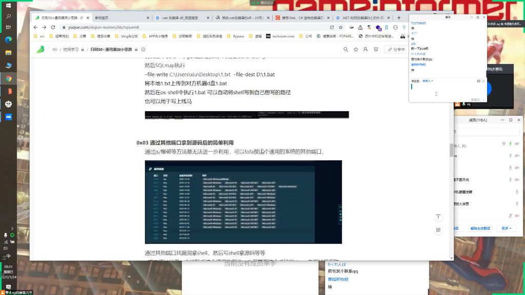The height and width of the screenshot is (295, 525).
Task: Click the address bar URL
Action: (104, 28)
